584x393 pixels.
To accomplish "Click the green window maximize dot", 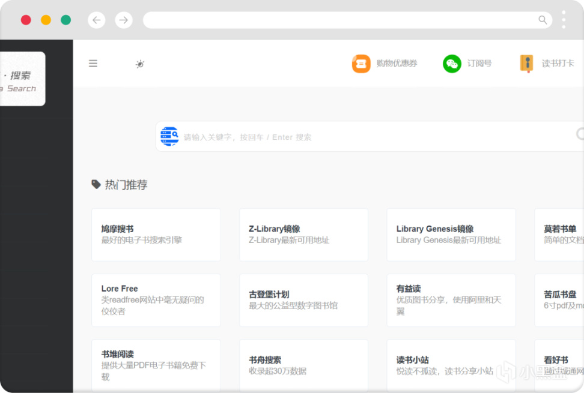I will pyautogui.click(x=66, y=20).
